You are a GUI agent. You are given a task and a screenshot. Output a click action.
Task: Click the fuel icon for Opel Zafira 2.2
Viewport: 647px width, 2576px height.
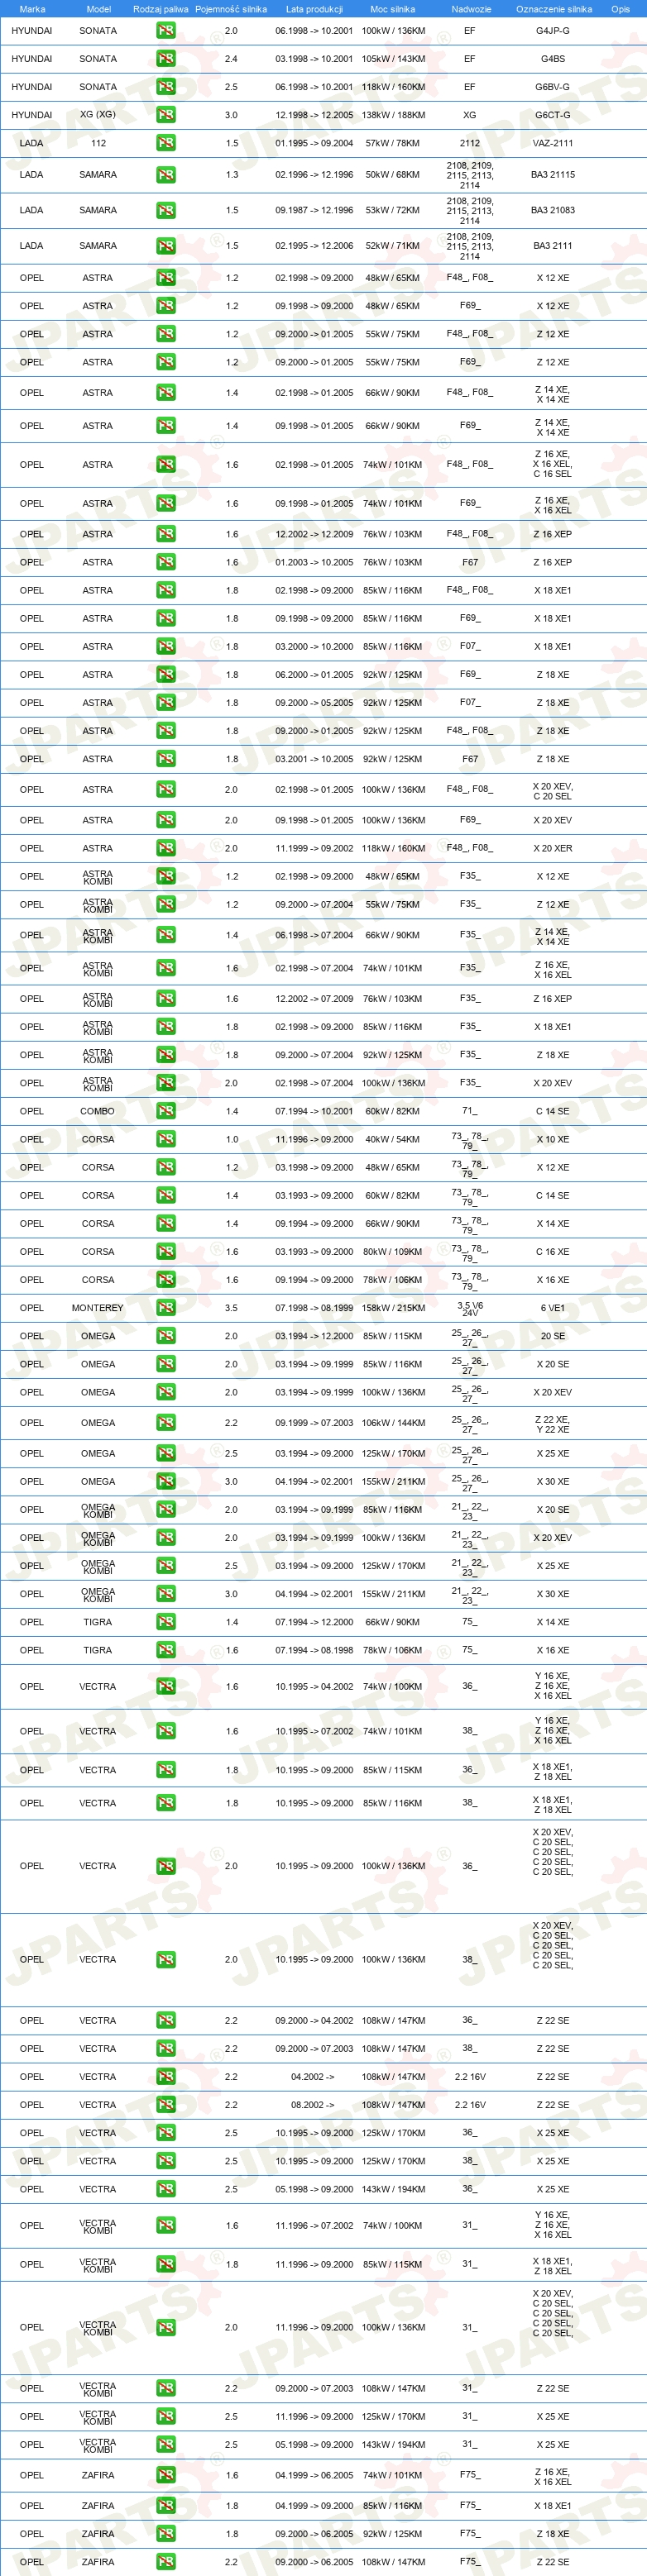click(165, 2561)
